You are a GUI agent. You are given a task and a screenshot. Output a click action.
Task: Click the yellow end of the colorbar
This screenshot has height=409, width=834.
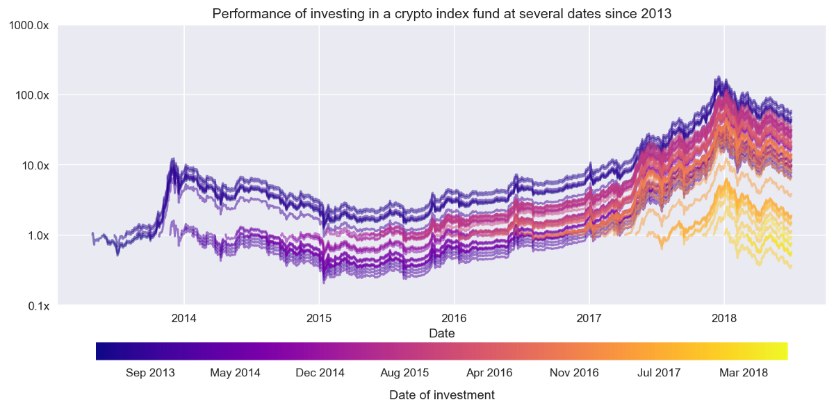tap(783, 351)
